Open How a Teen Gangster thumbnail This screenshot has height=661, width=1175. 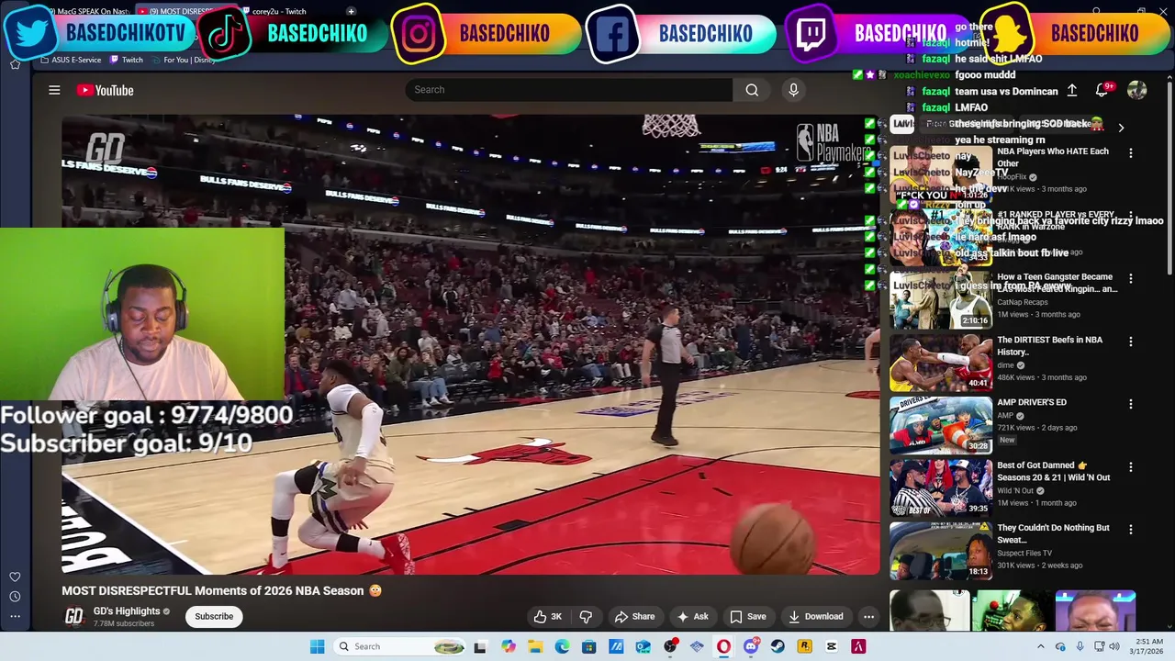[941, 299]
